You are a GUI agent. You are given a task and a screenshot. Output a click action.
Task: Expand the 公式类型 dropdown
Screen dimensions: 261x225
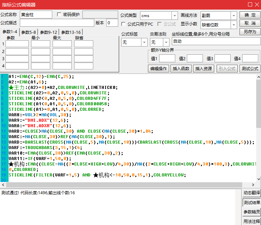click(175, 16)
